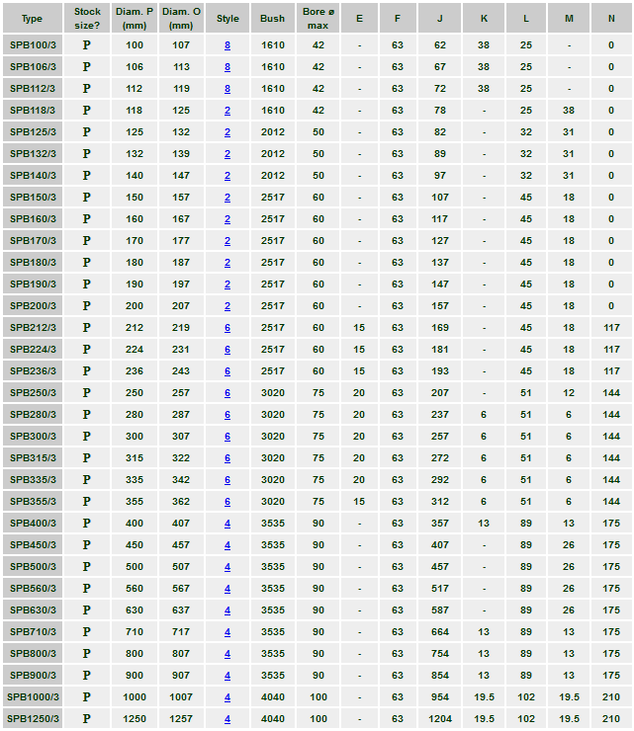
Task: Select the Bush 4040 cell for SPB1000/3
Action: (272, 697)
